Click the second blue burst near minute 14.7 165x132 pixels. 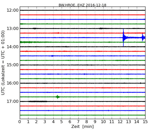click(143, 38)
